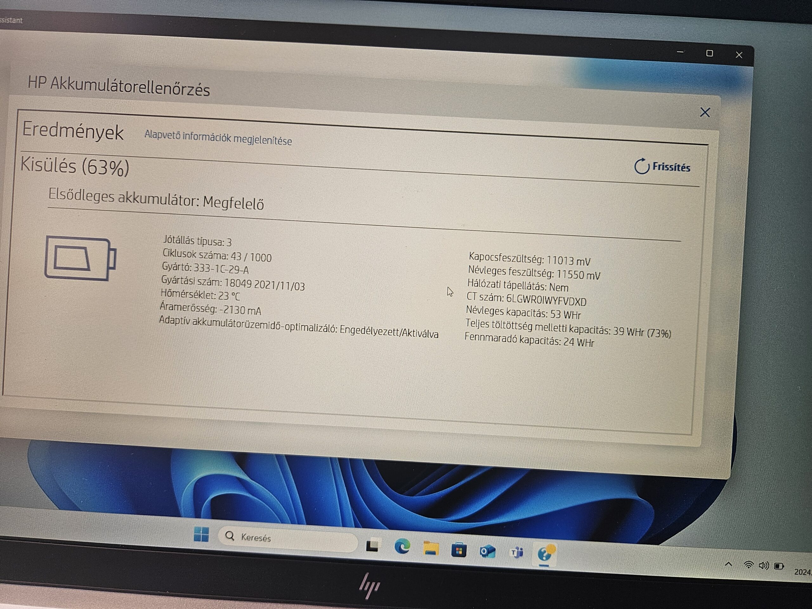Image resolution: width=812 pixels, height=609 pixels.
Task: Click the Eredmények heading
Action: click(73, 131)
